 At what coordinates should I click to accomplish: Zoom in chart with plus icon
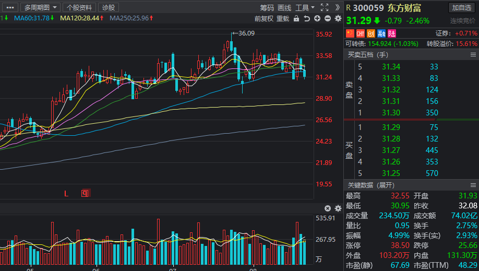point(317,18)
